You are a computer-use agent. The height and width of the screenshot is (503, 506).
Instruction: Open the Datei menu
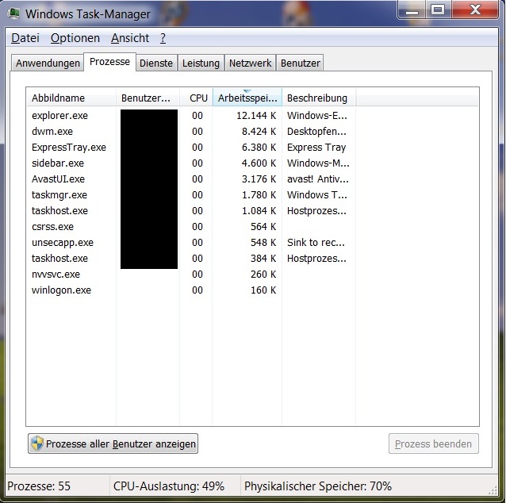[x=25, y=38]
